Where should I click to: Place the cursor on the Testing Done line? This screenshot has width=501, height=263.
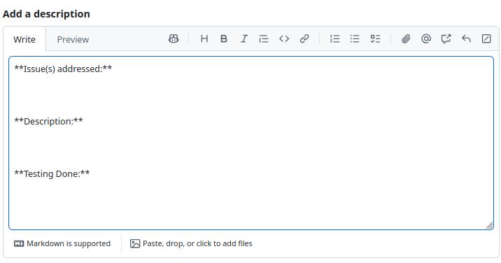pyautogui.click(x=52, y=174)
